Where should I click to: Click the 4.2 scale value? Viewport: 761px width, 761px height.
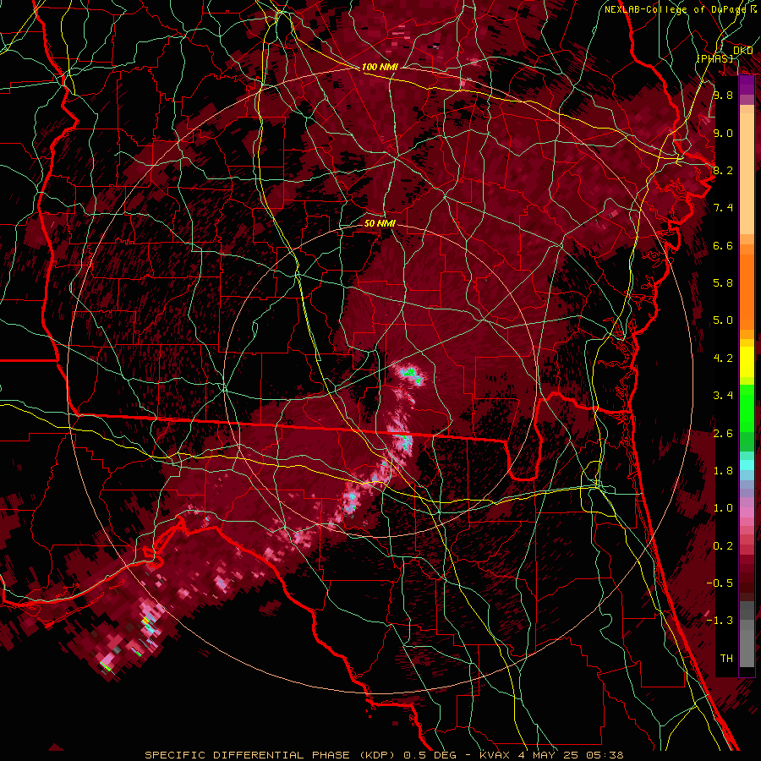tap(723, 359)
